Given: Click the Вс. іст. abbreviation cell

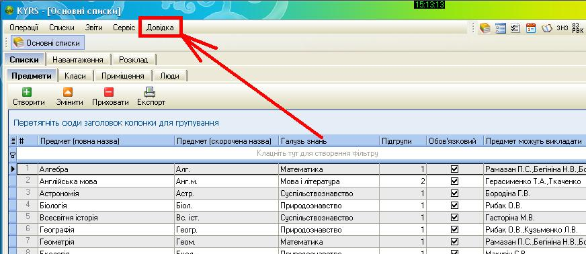Looking at the screenshot, I should click(226, 218).
